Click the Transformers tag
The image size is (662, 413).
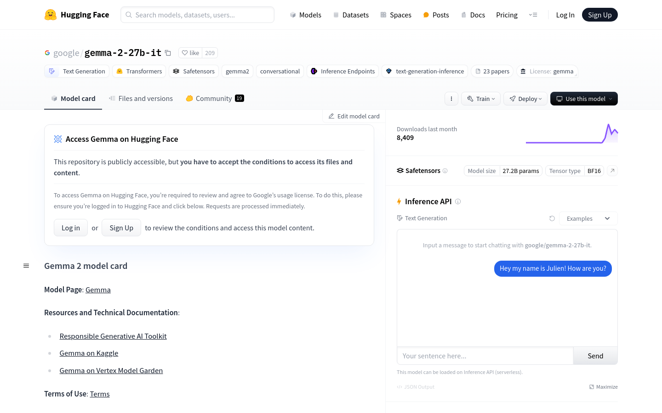139,71
